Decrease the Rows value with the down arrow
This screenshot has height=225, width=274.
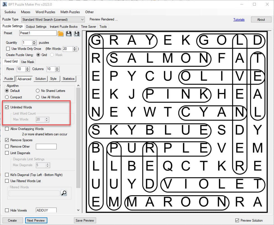27,70
